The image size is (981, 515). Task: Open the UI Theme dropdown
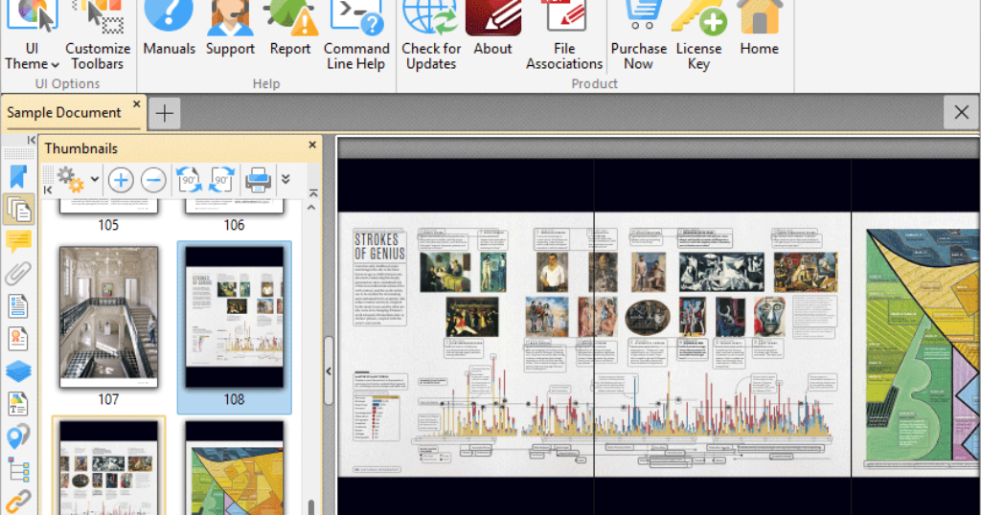[x=32, y=36]
